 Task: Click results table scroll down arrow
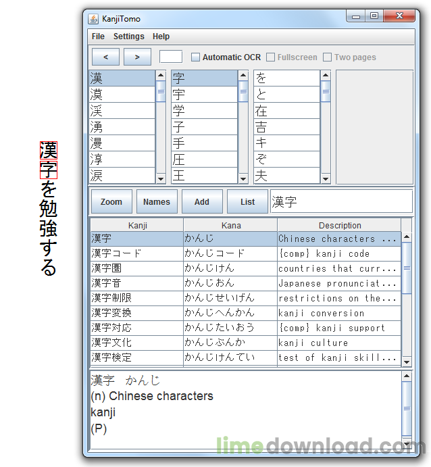click(x=407, y=362)
